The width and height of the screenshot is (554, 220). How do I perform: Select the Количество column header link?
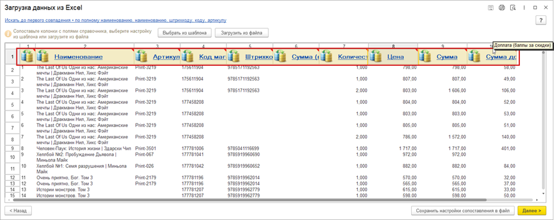pyautogui.click(x=353, y=57)
